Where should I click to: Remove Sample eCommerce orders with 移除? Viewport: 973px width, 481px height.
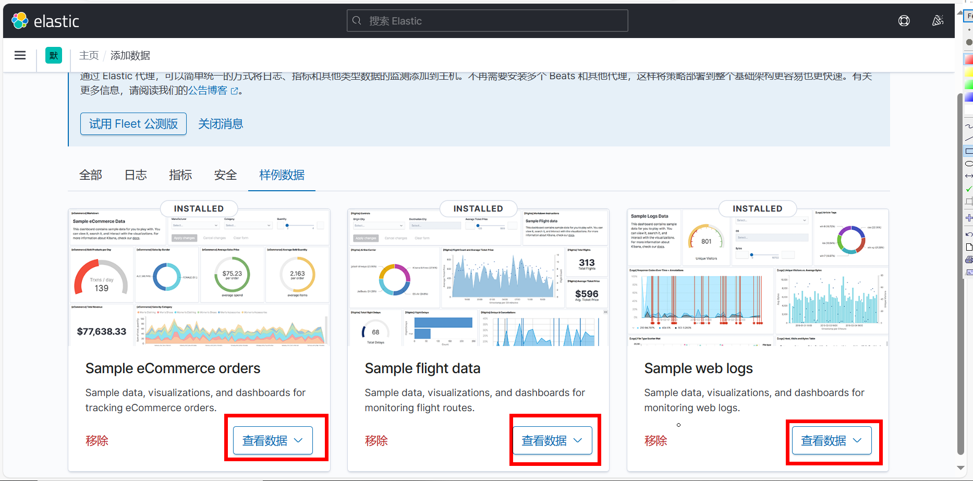pyautogui.click(x=97, y=441)
